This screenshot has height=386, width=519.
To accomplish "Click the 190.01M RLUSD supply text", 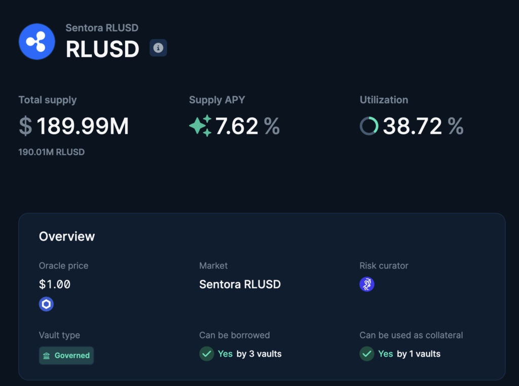I will [x=51, y=152].
